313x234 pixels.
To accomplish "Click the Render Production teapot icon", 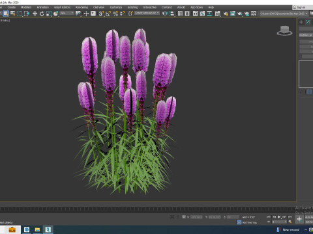I will (240, 14).
